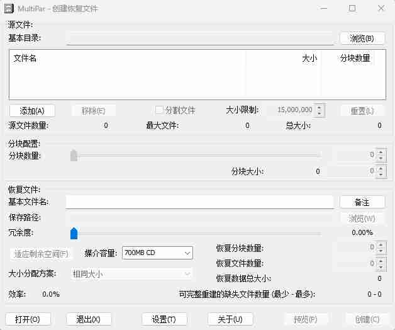Image resolution: width=395 pixels, height=330 pixels.
Task: Click the blue 冗余度 slider thumb
Action: pos(74,233)
